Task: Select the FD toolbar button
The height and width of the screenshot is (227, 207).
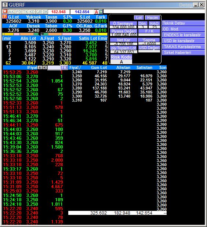Action: (x=19, y=12)
